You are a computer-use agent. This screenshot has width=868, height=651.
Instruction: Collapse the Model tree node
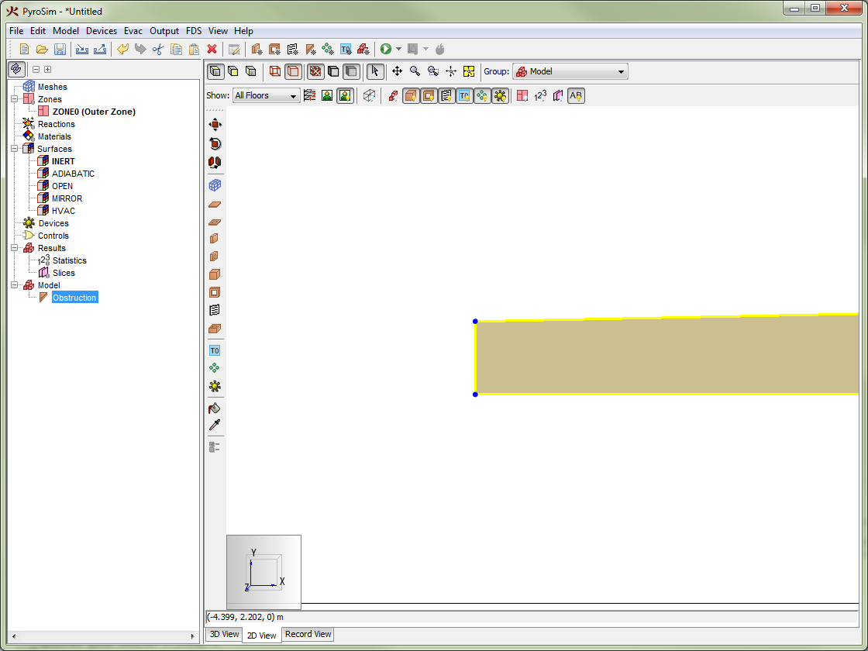click(x=15, y=285)
